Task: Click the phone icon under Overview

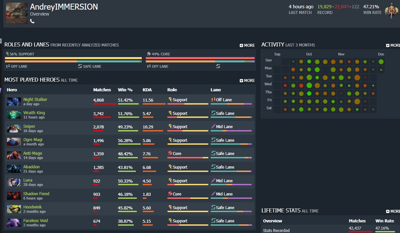Action: click(32, 21)
